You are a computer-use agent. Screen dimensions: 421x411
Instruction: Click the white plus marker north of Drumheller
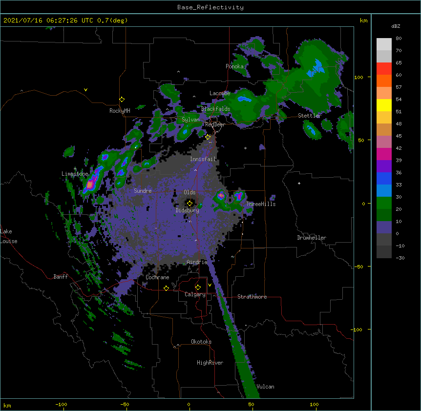pyautogui.click(x=299, y=183)
